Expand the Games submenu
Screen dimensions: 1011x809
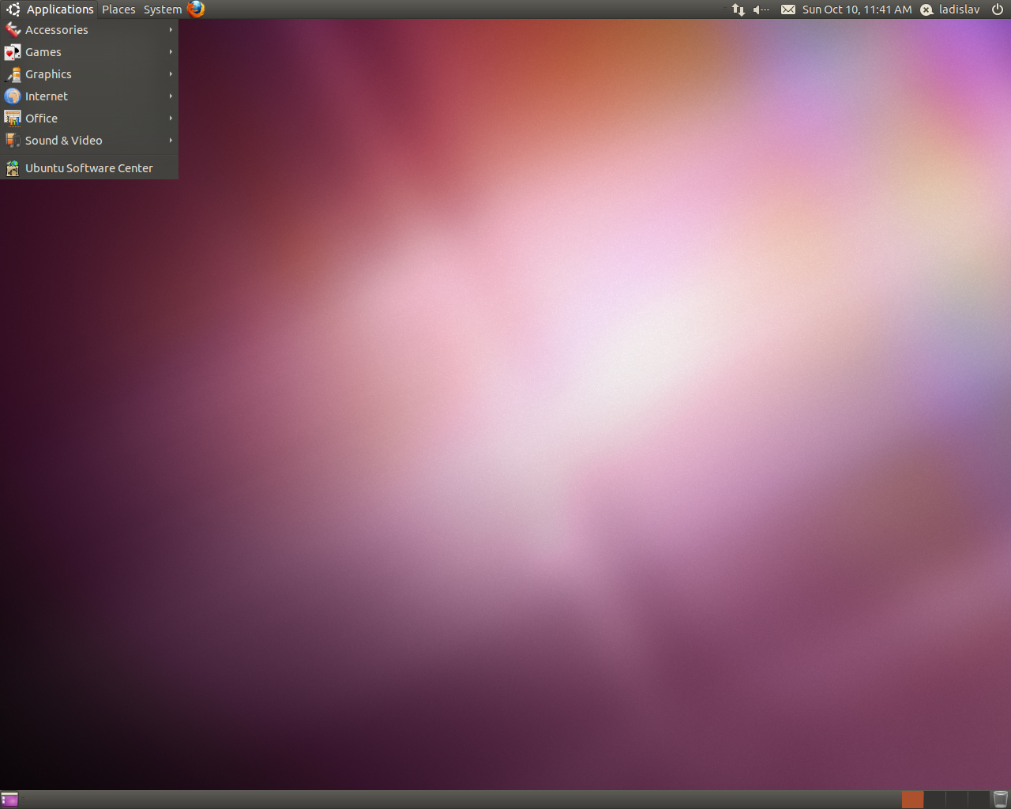89,52
